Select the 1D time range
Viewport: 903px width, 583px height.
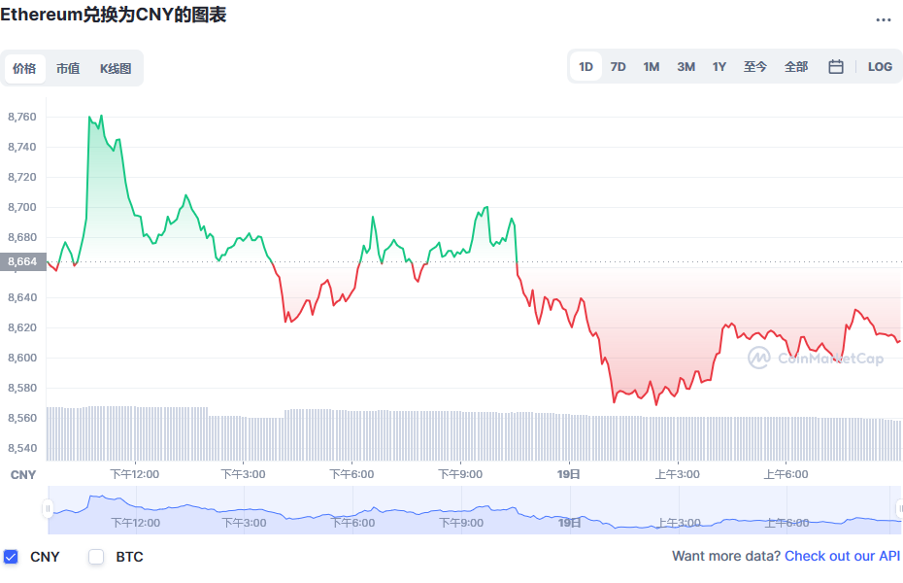click(x=585, y=67)
